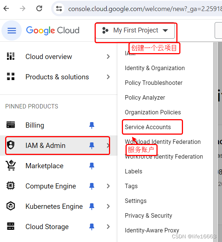Go to Organization Policies
Viewport: 222px width, 242px height.
coord(153,112)
